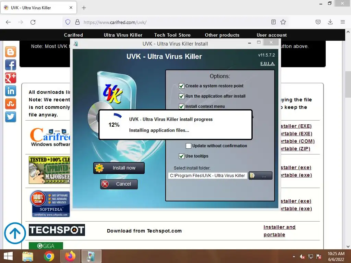Image resolution: width=351 pixels, height=263 pixels.
Task: Open File Explorer from the taskbar
Action: (28, 256)
